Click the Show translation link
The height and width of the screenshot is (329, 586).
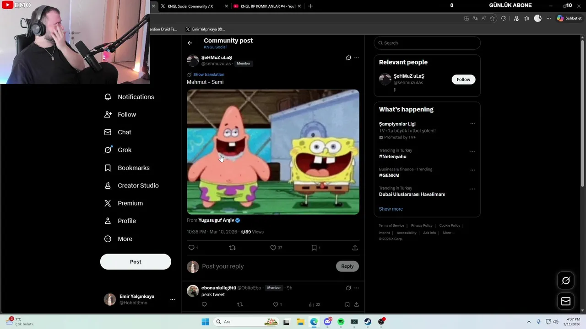coord(209,74)
